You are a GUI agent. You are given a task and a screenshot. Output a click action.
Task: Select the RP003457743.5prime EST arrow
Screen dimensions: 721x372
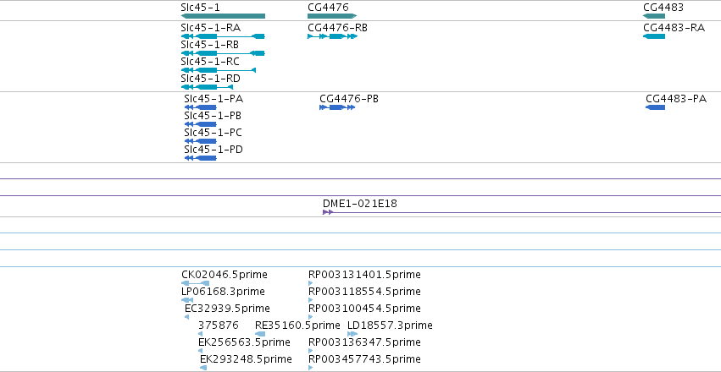click(310, 368)
